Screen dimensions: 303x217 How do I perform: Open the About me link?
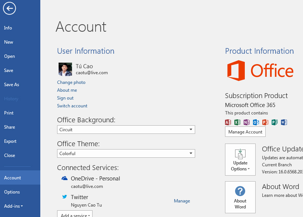click(67, 90)
